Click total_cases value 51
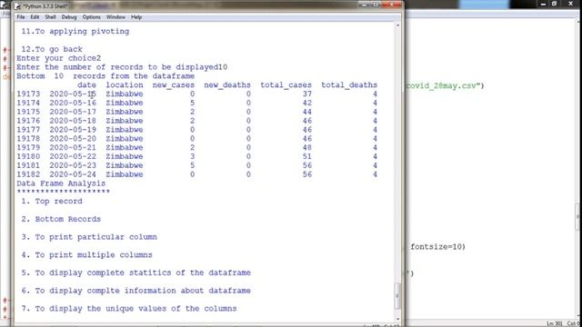582x327 pixels. coord(307,156)
